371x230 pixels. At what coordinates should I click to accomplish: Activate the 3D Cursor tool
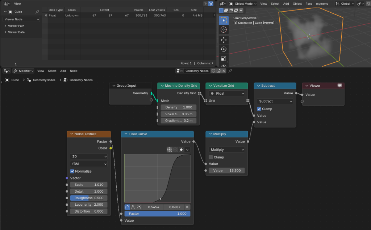(x=224, y=30)
